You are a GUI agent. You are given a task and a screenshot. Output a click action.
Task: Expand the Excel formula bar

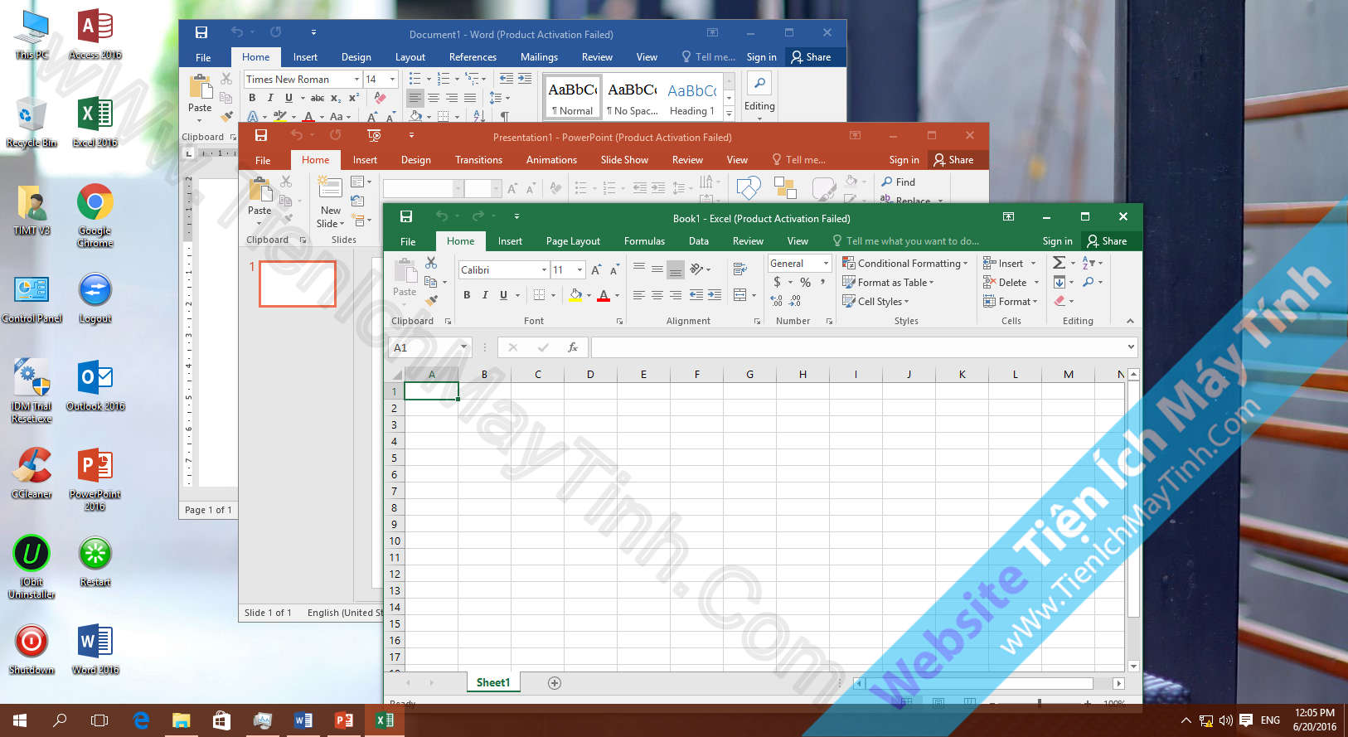1131,347
